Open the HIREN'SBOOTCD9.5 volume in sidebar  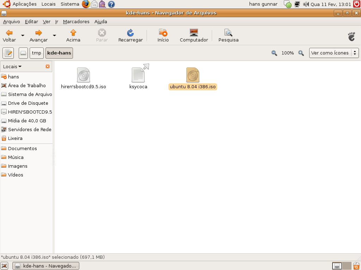pyautogui.click(x=26, y=112)
